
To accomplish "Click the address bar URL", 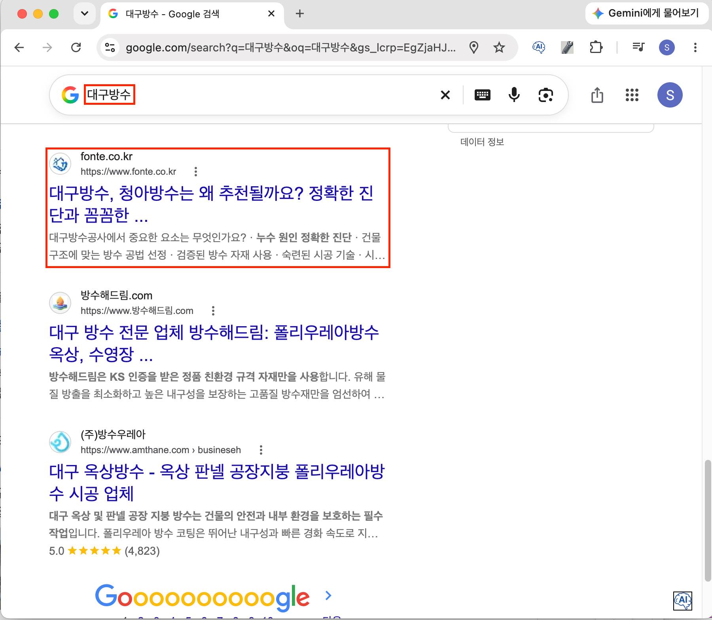I will 291,48.
